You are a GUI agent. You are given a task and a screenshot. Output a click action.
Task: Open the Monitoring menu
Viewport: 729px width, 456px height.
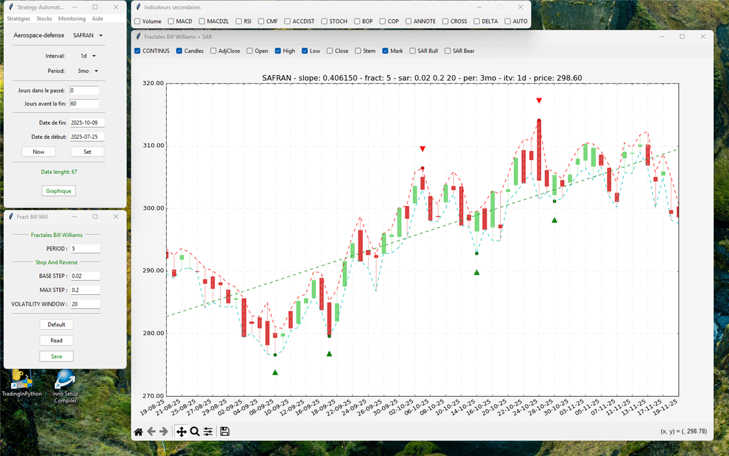(72, 19)
